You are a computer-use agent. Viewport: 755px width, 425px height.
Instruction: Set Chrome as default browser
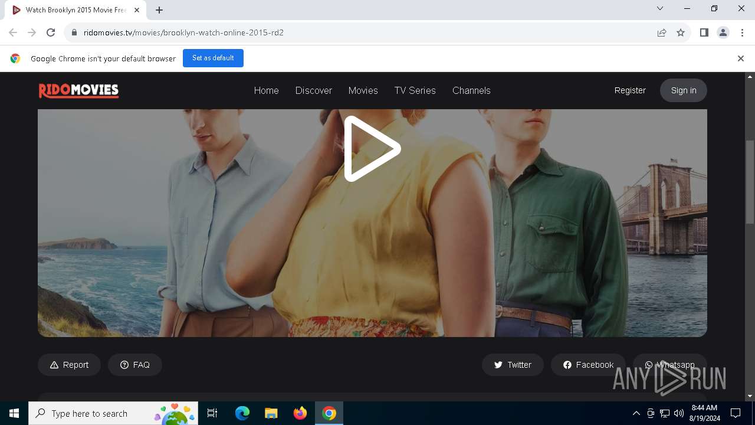(213, 58)
